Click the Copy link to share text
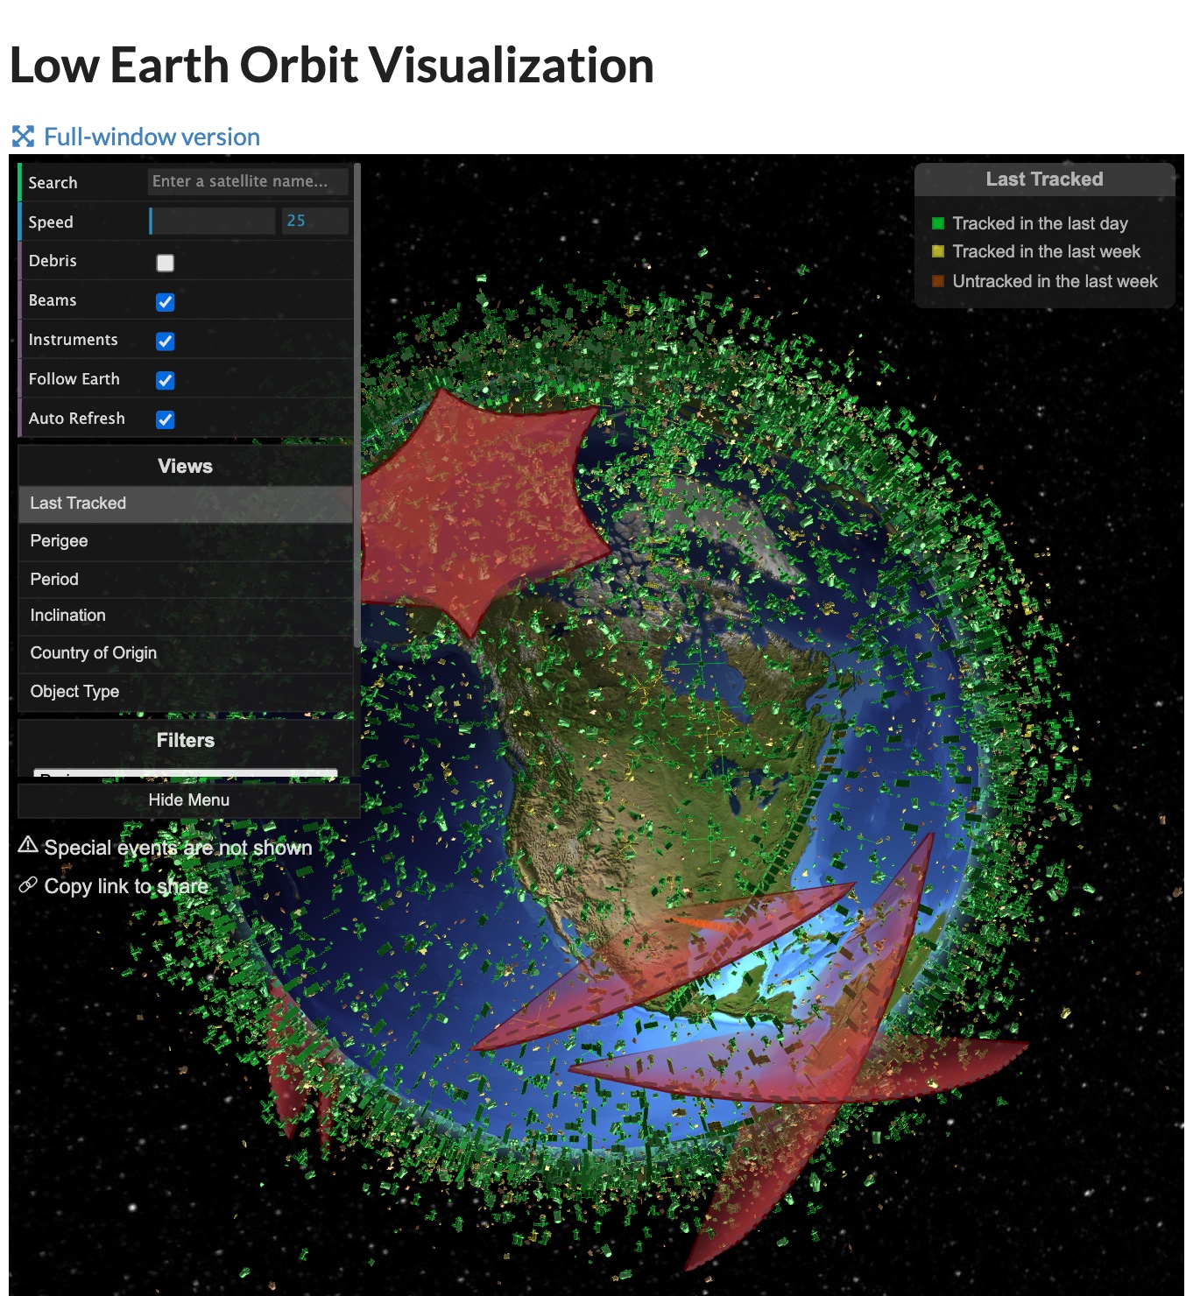 [126, 886]
